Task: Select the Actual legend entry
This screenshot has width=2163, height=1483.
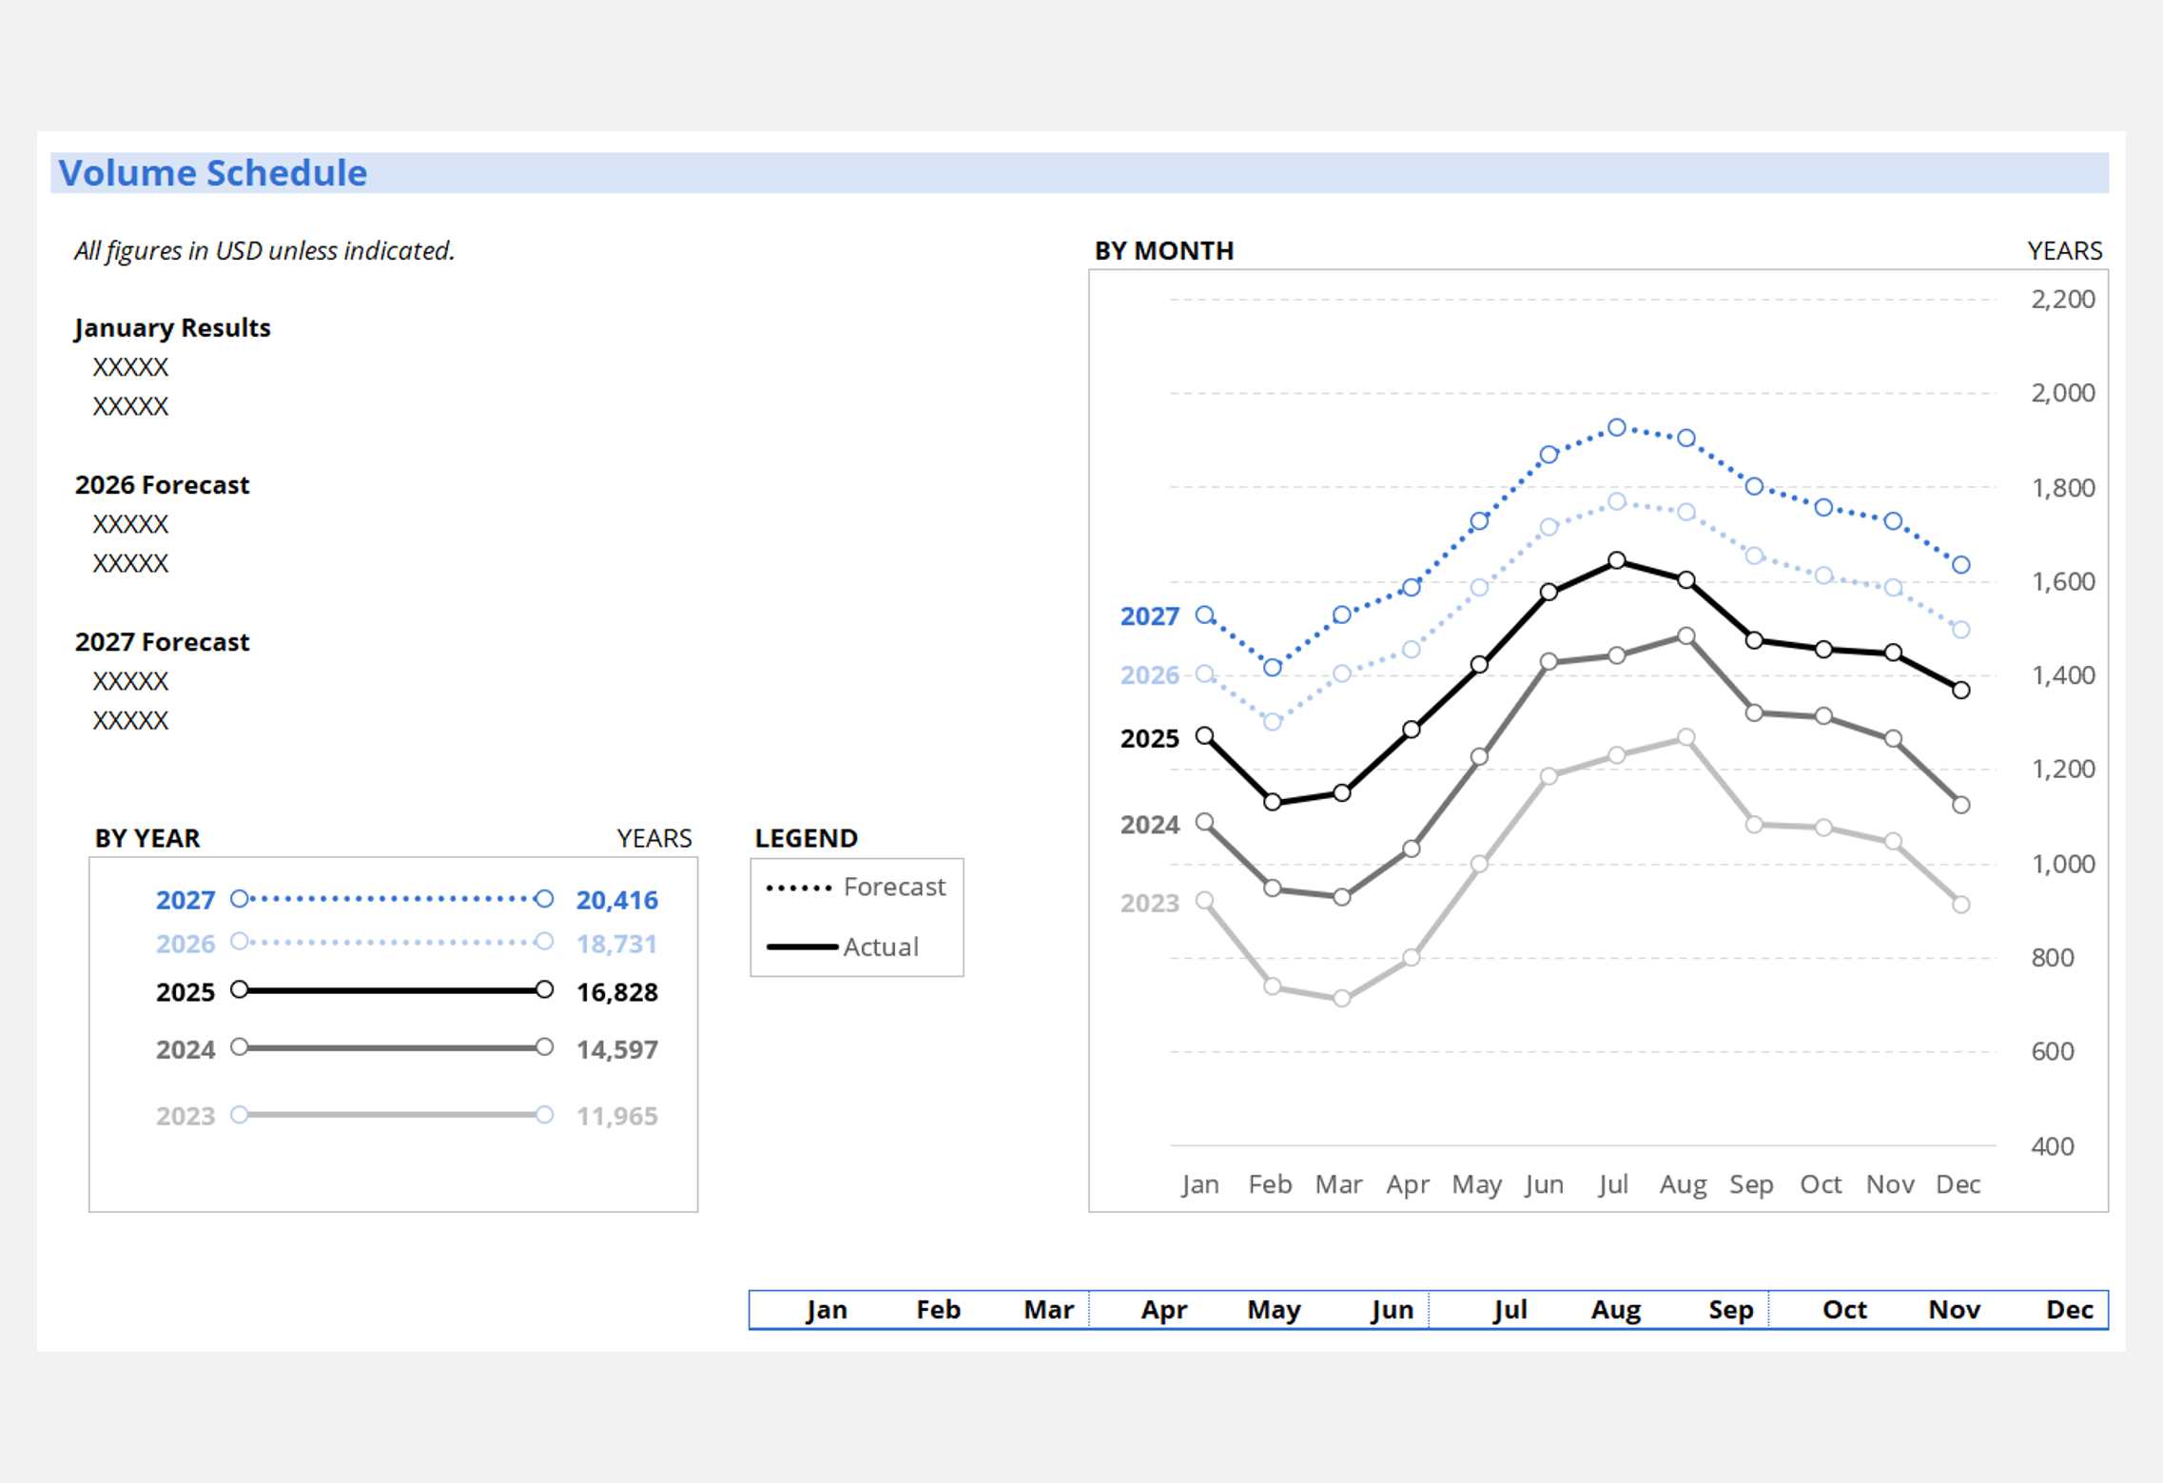Action: tap(880, 946)
